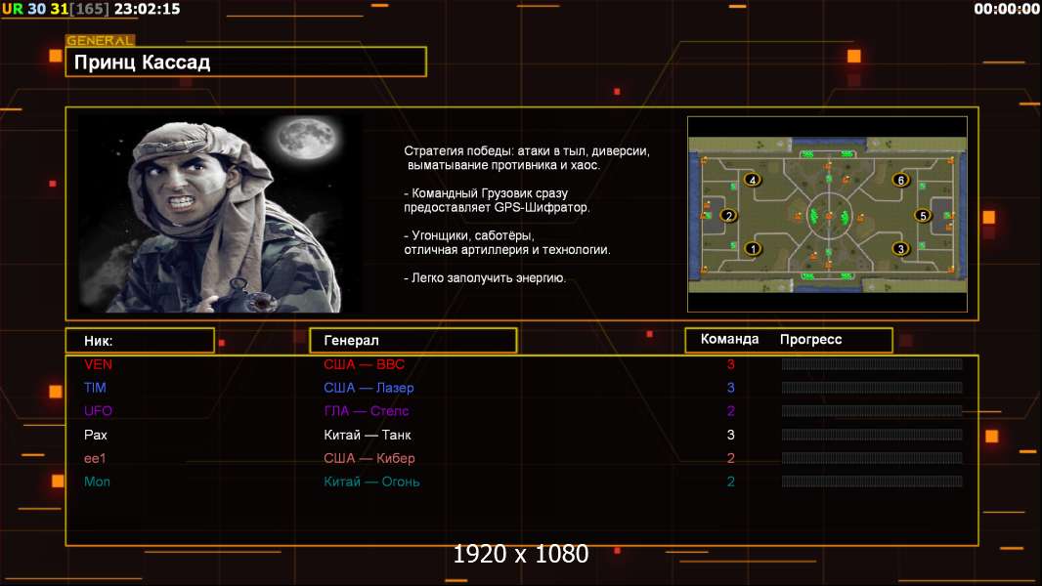Select player ee1 in the list

pyautogui.click(x=95, y=458)
